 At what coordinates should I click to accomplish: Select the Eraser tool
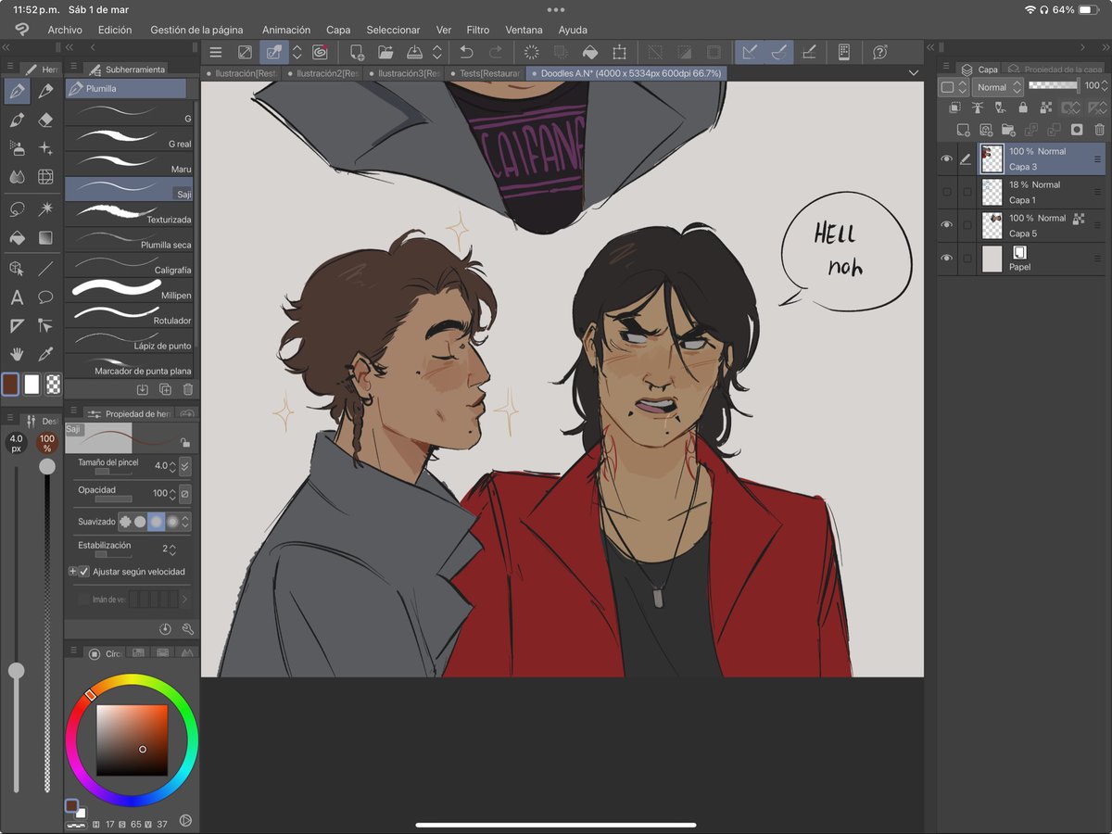45,120
